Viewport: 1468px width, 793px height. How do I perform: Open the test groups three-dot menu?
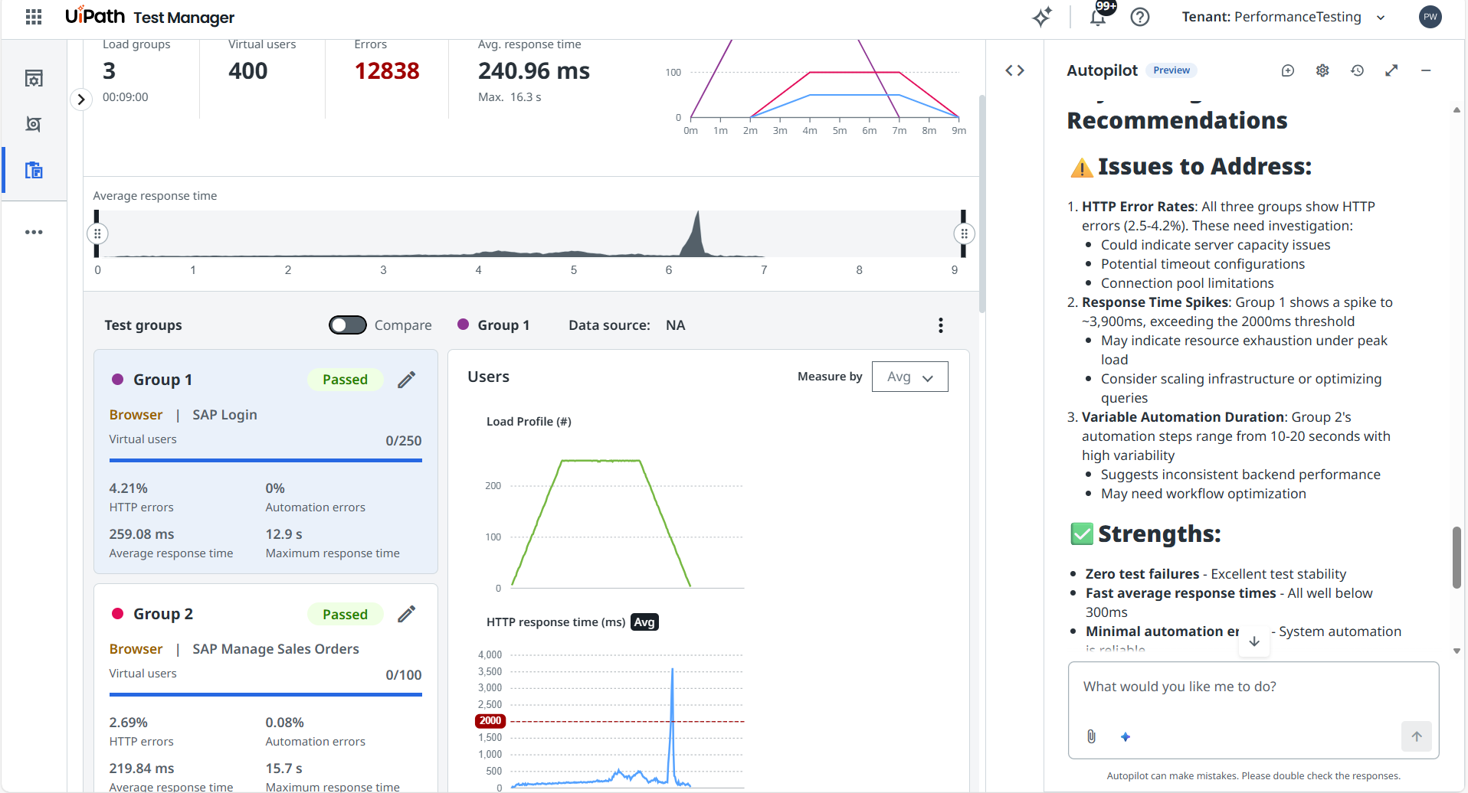[x=940, y=325]
